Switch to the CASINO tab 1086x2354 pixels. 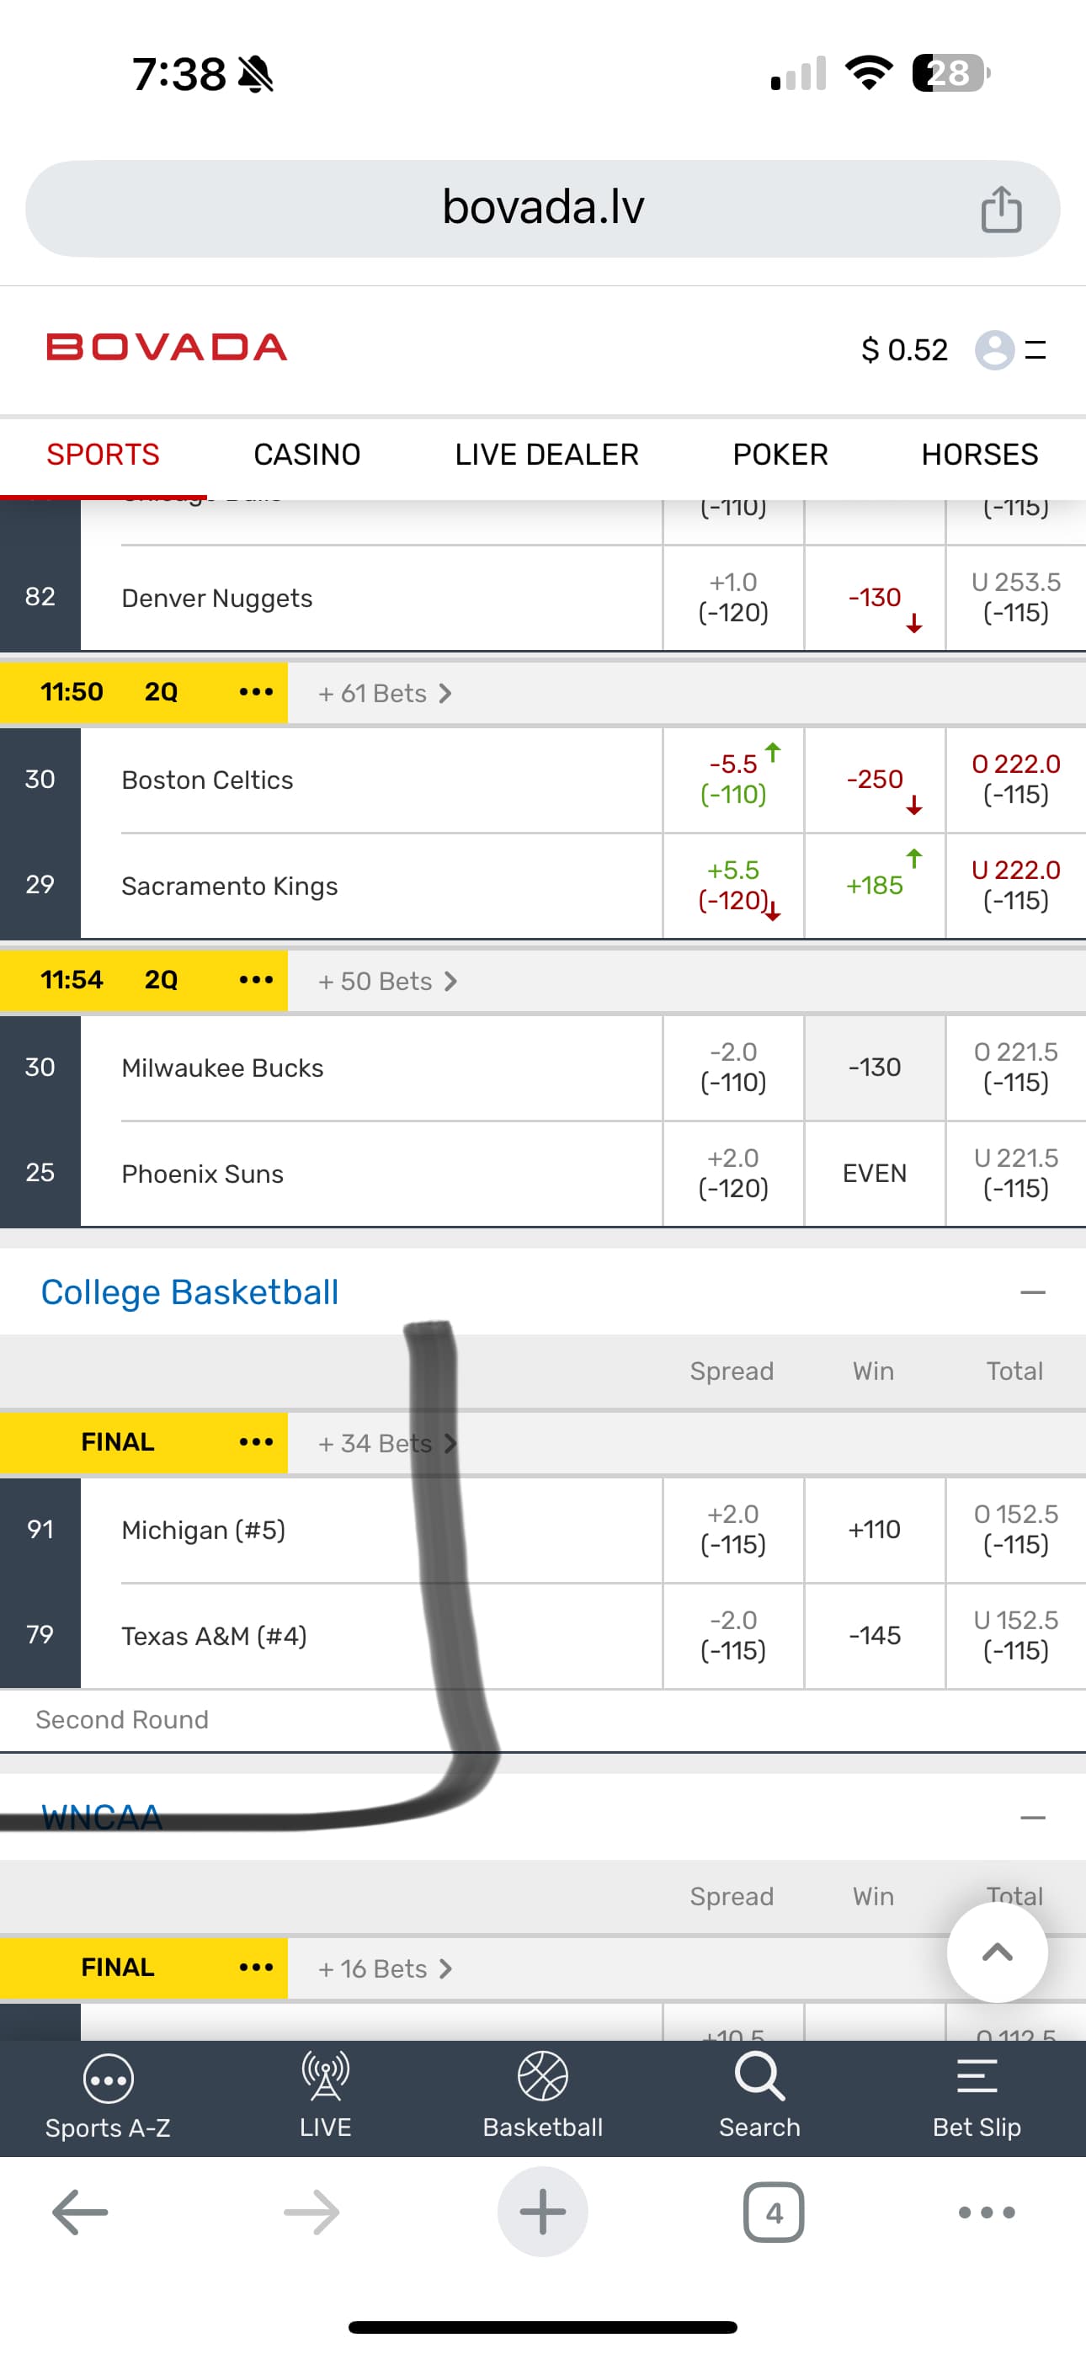click(307, 454)
